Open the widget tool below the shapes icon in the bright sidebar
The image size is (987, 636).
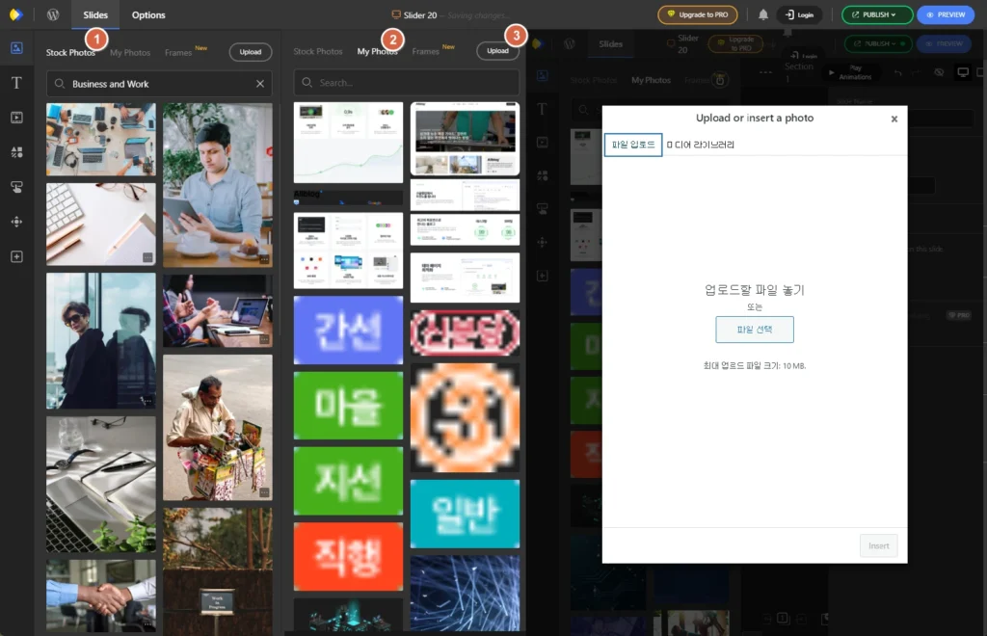click(17, 187)
